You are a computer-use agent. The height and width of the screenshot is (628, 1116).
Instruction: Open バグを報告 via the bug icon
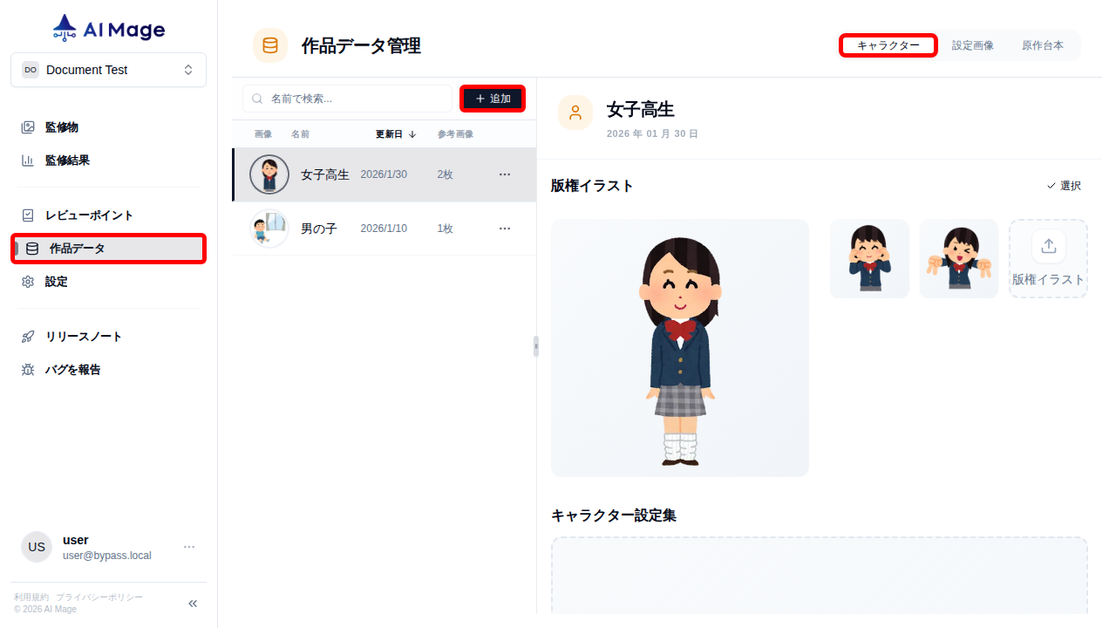tap(27, 369)
